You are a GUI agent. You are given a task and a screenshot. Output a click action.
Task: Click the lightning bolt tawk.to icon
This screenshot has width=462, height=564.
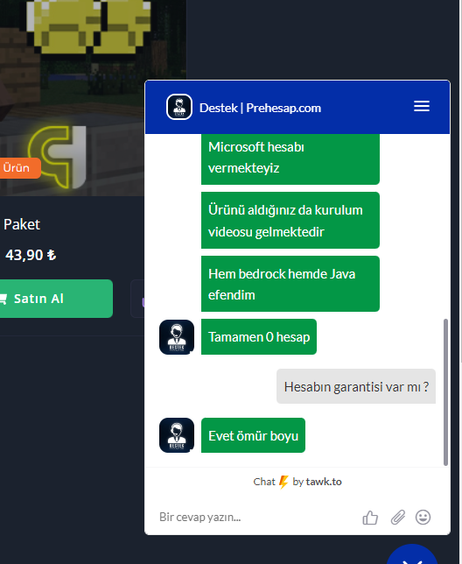tap(283, 482)
